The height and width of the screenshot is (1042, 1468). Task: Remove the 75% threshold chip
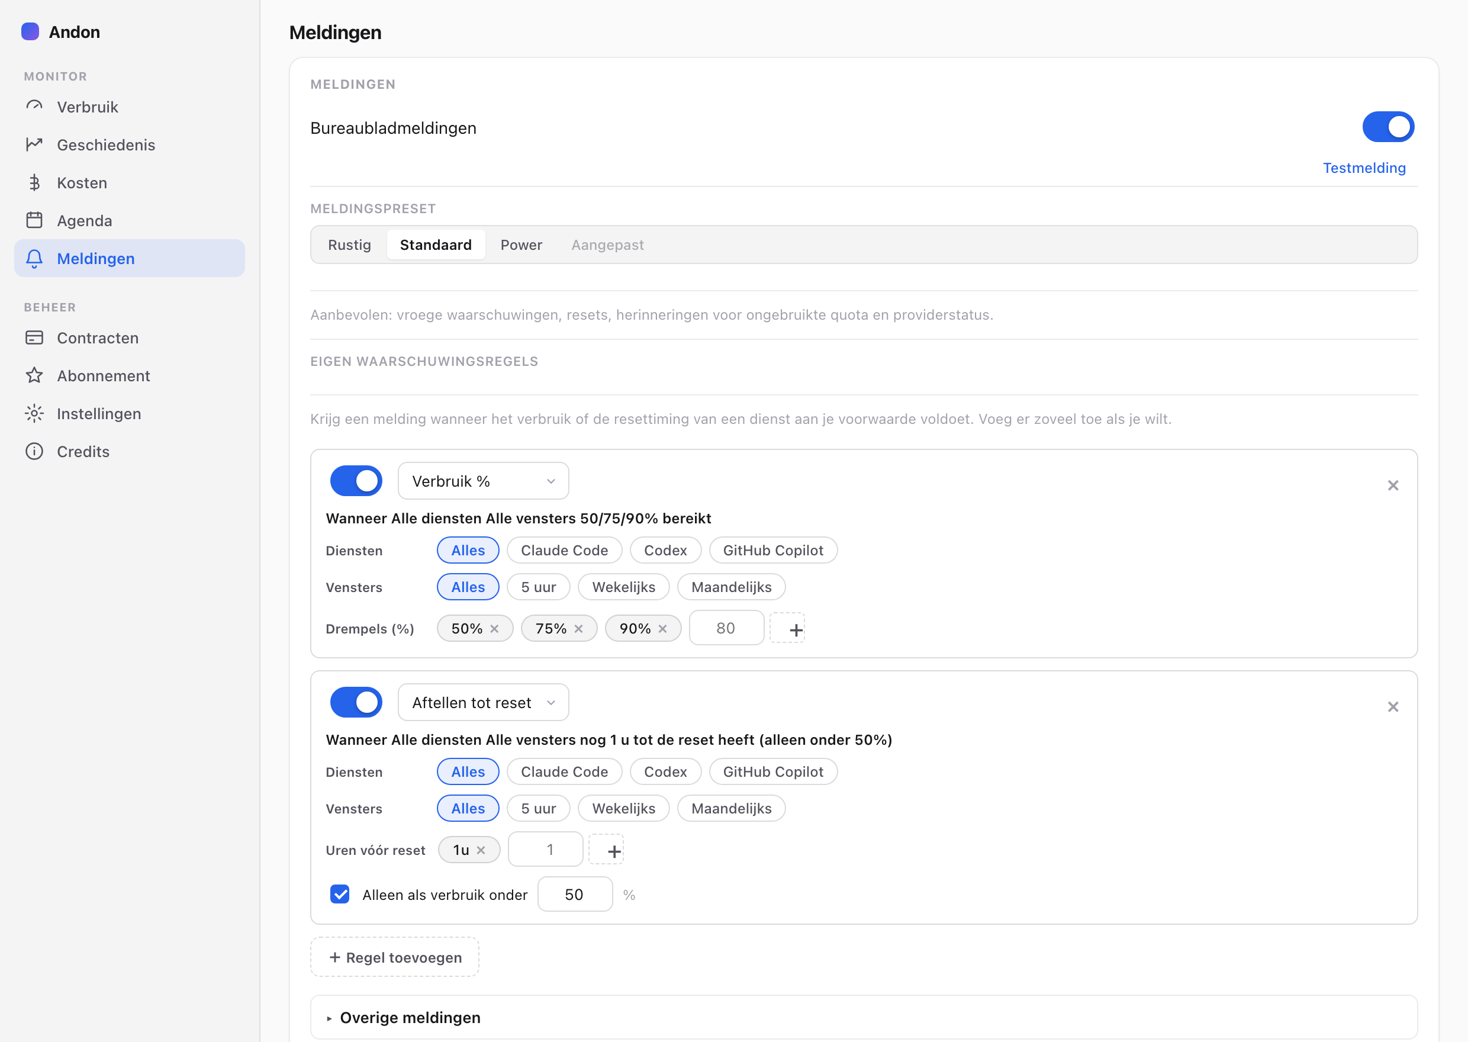578,629
